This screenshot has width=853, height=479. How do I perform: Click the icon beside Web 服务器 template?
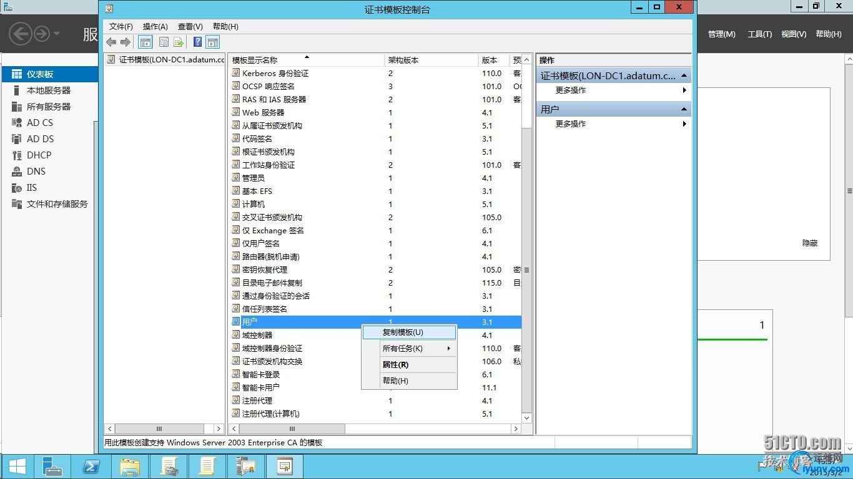click(236, 112)
